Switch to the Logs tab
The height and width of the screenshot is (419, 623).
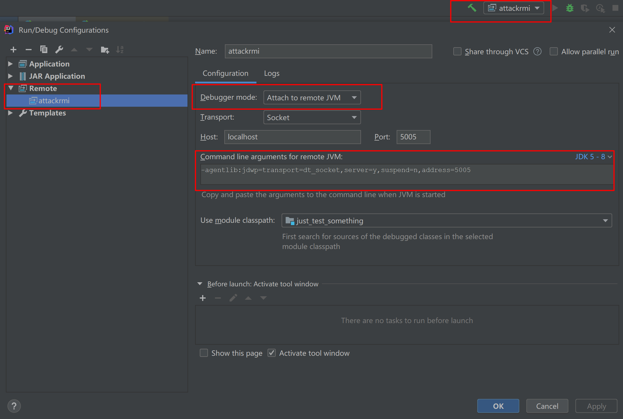pos(272,73)
